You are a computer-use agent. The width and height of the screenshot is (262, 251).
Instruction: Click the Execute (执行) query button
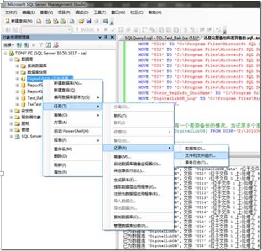[x=85, y=29]
